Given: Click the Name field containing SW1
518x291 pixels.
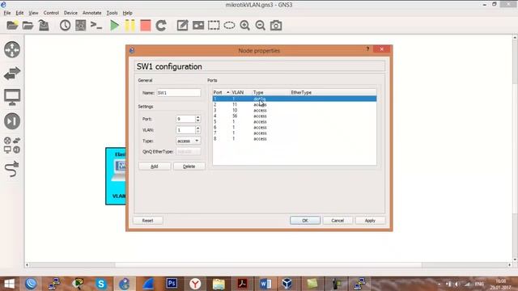Looking at the screenshot, I should pos(178,93).
